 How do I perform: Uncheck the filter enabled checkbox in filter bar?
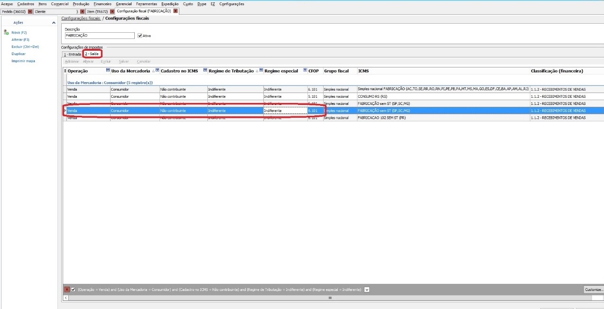tap(73, 290)
